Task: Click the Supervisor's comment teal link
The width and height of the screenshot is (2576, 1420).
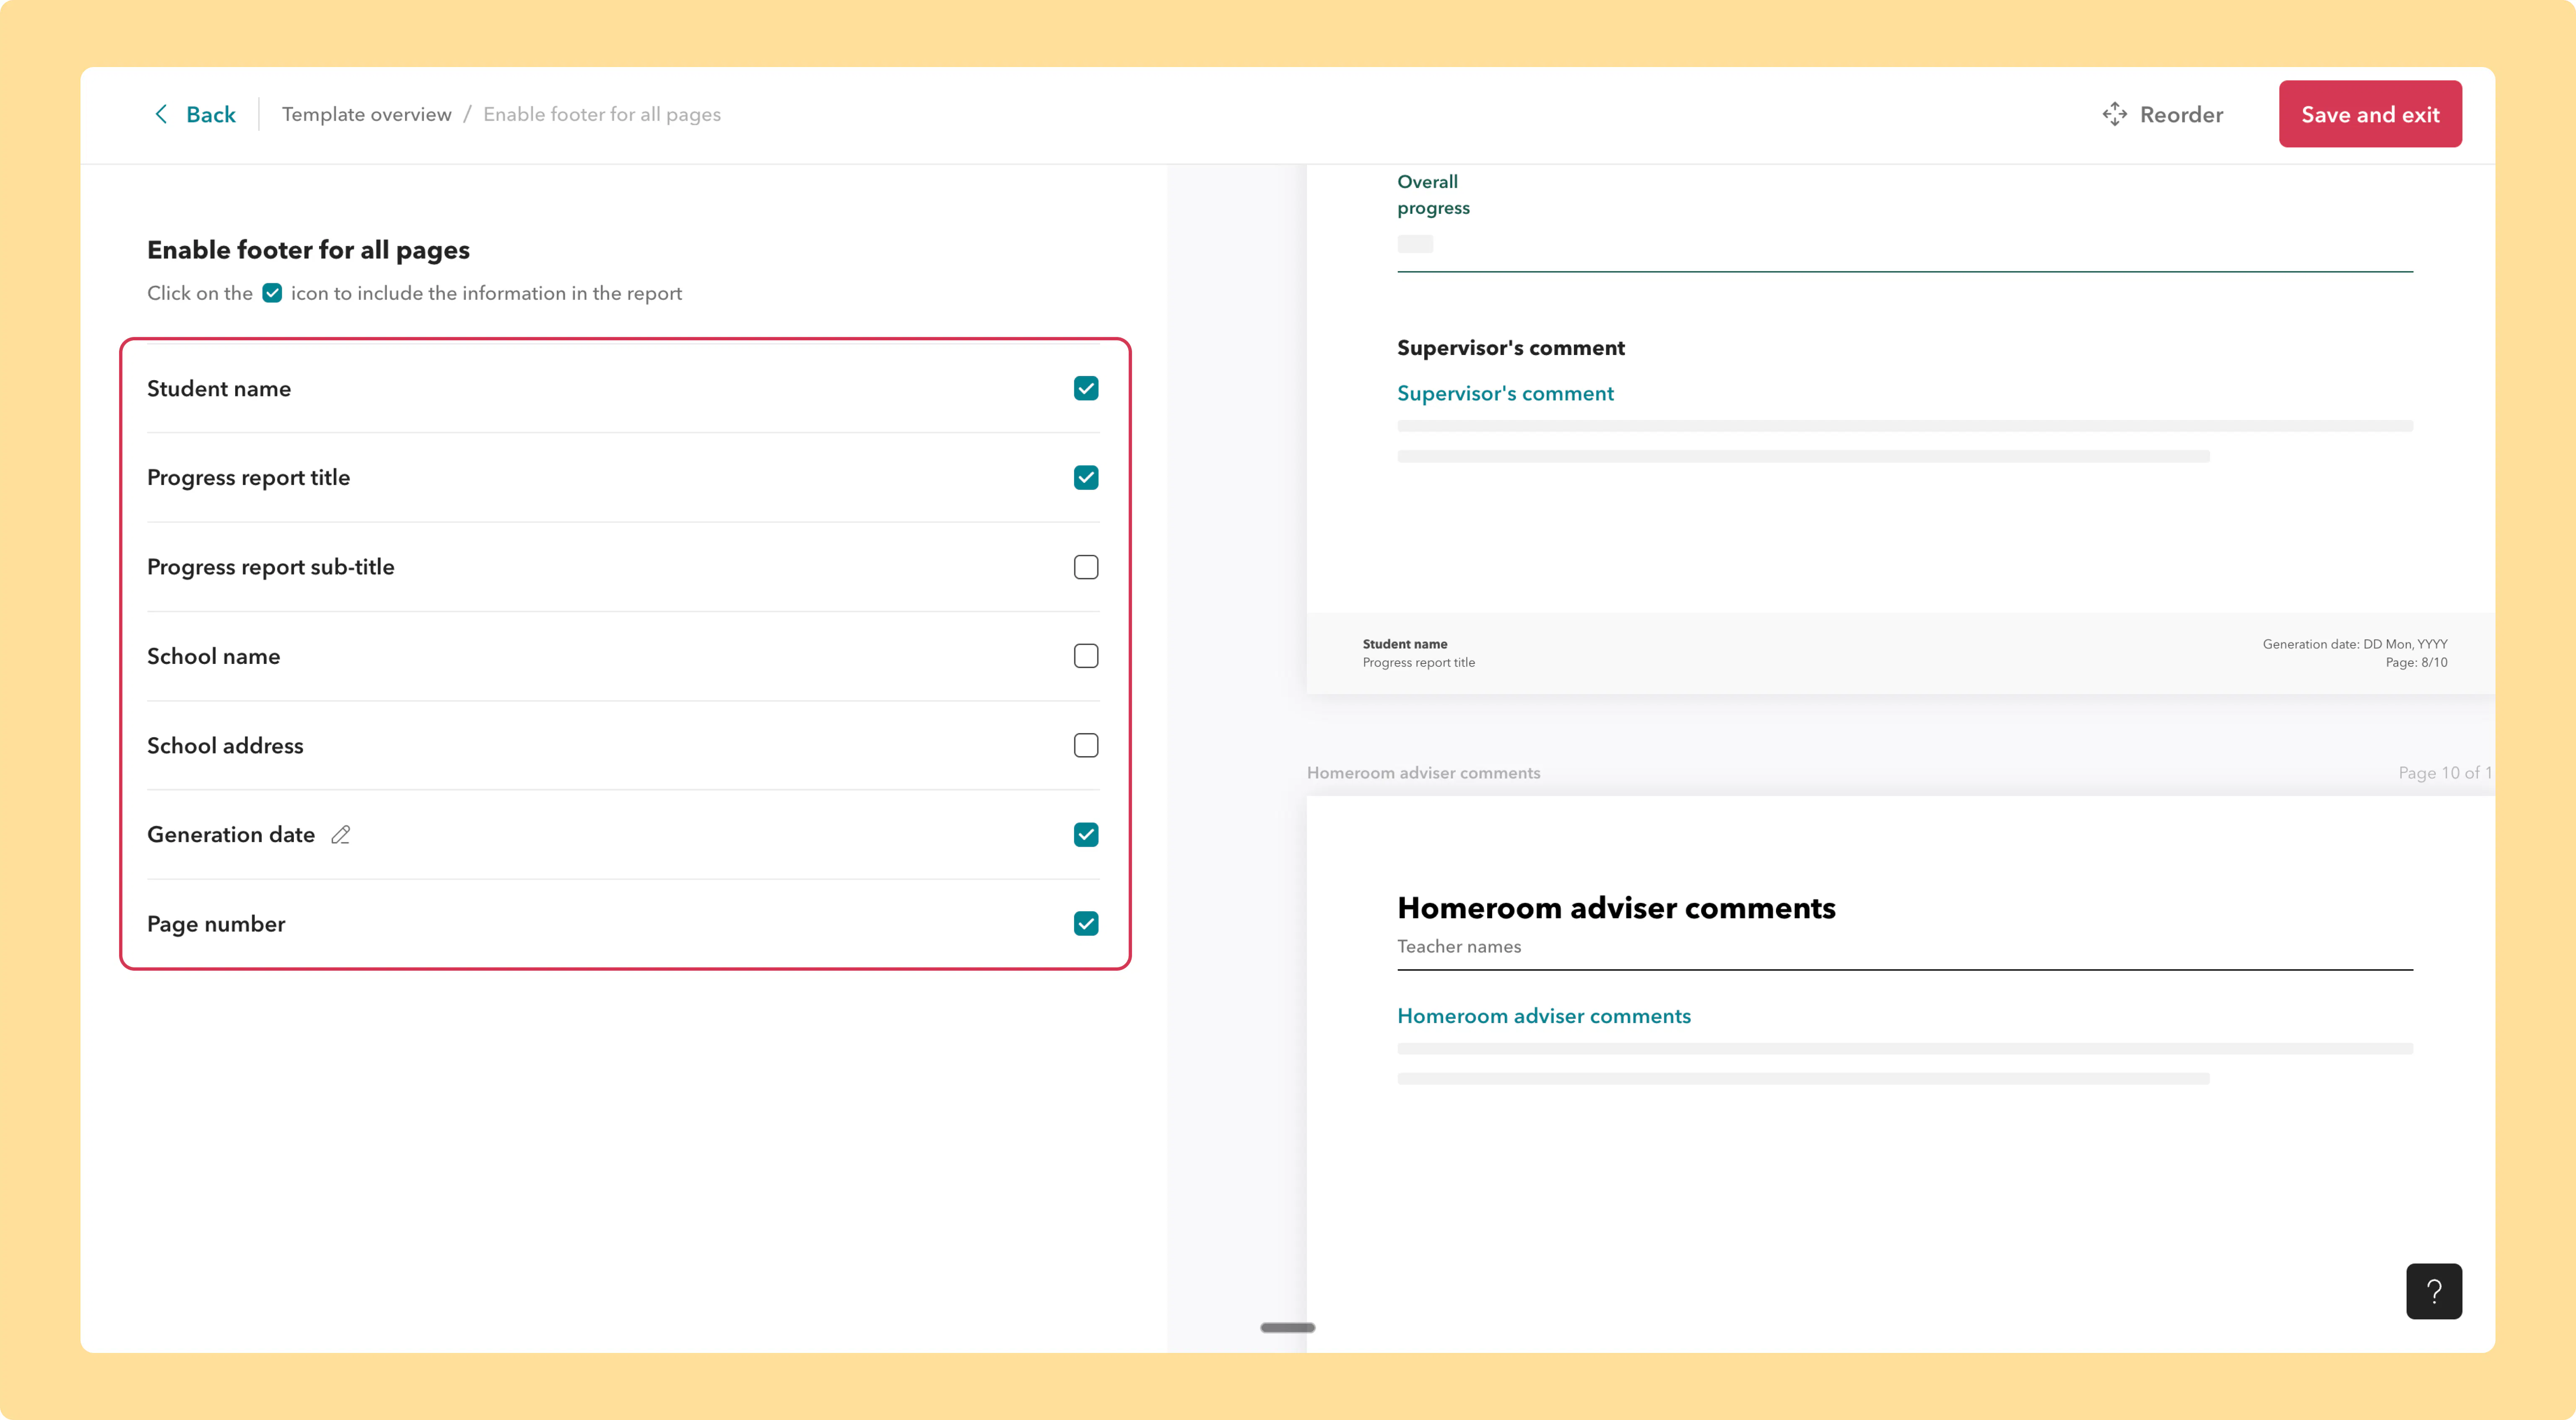Action: [x=1505, y=393]
